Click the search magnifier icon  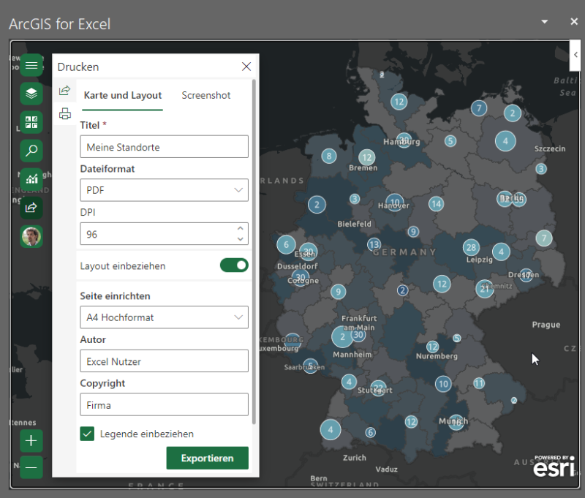point(31,151)
